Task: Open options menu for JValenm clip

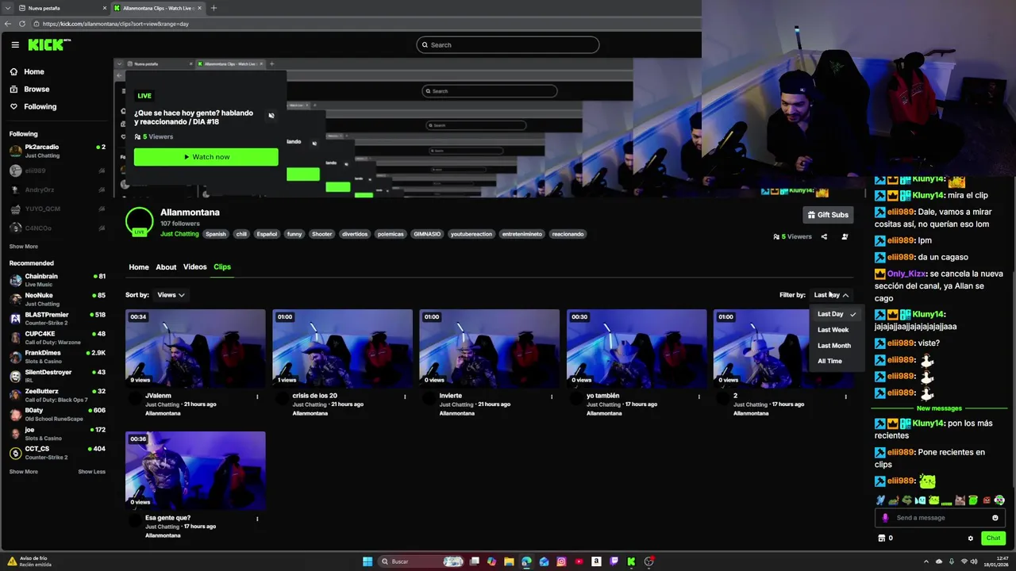Action: [x=257, y=397]
